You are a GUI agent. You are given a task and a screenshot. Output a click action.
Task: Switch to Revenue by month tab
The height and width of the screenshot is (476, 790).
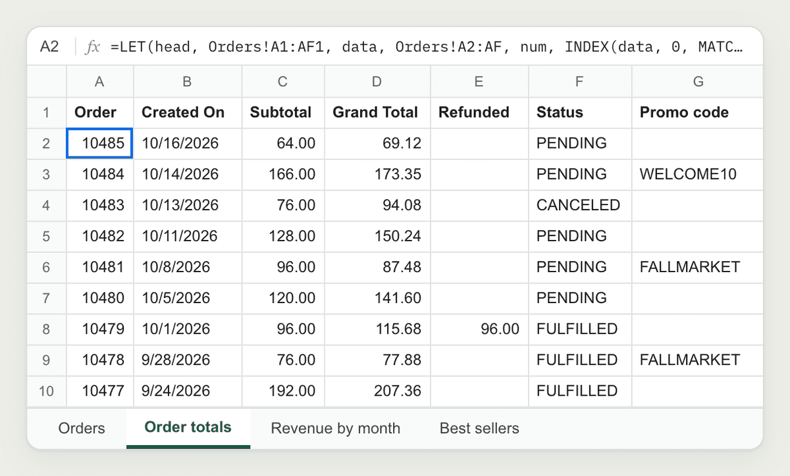tap(336, 429)
